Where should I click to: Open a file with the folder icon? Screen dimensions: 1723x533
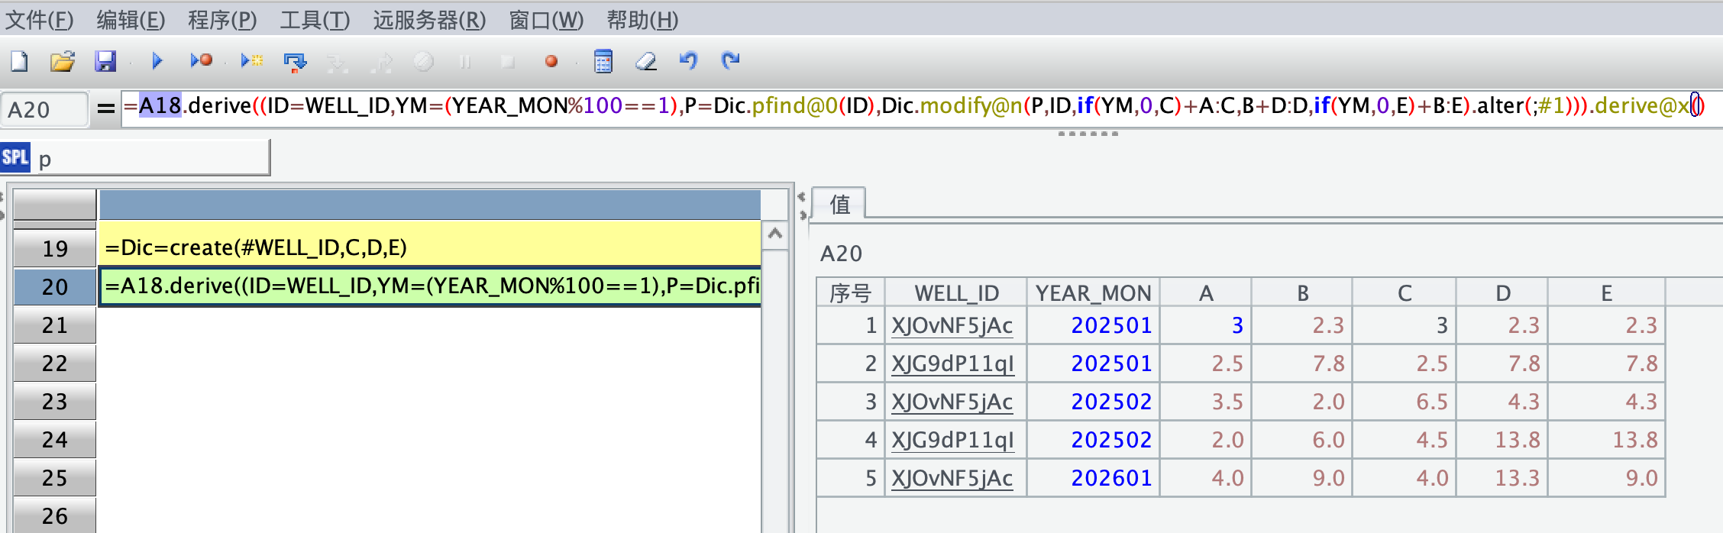coord(63,61)
